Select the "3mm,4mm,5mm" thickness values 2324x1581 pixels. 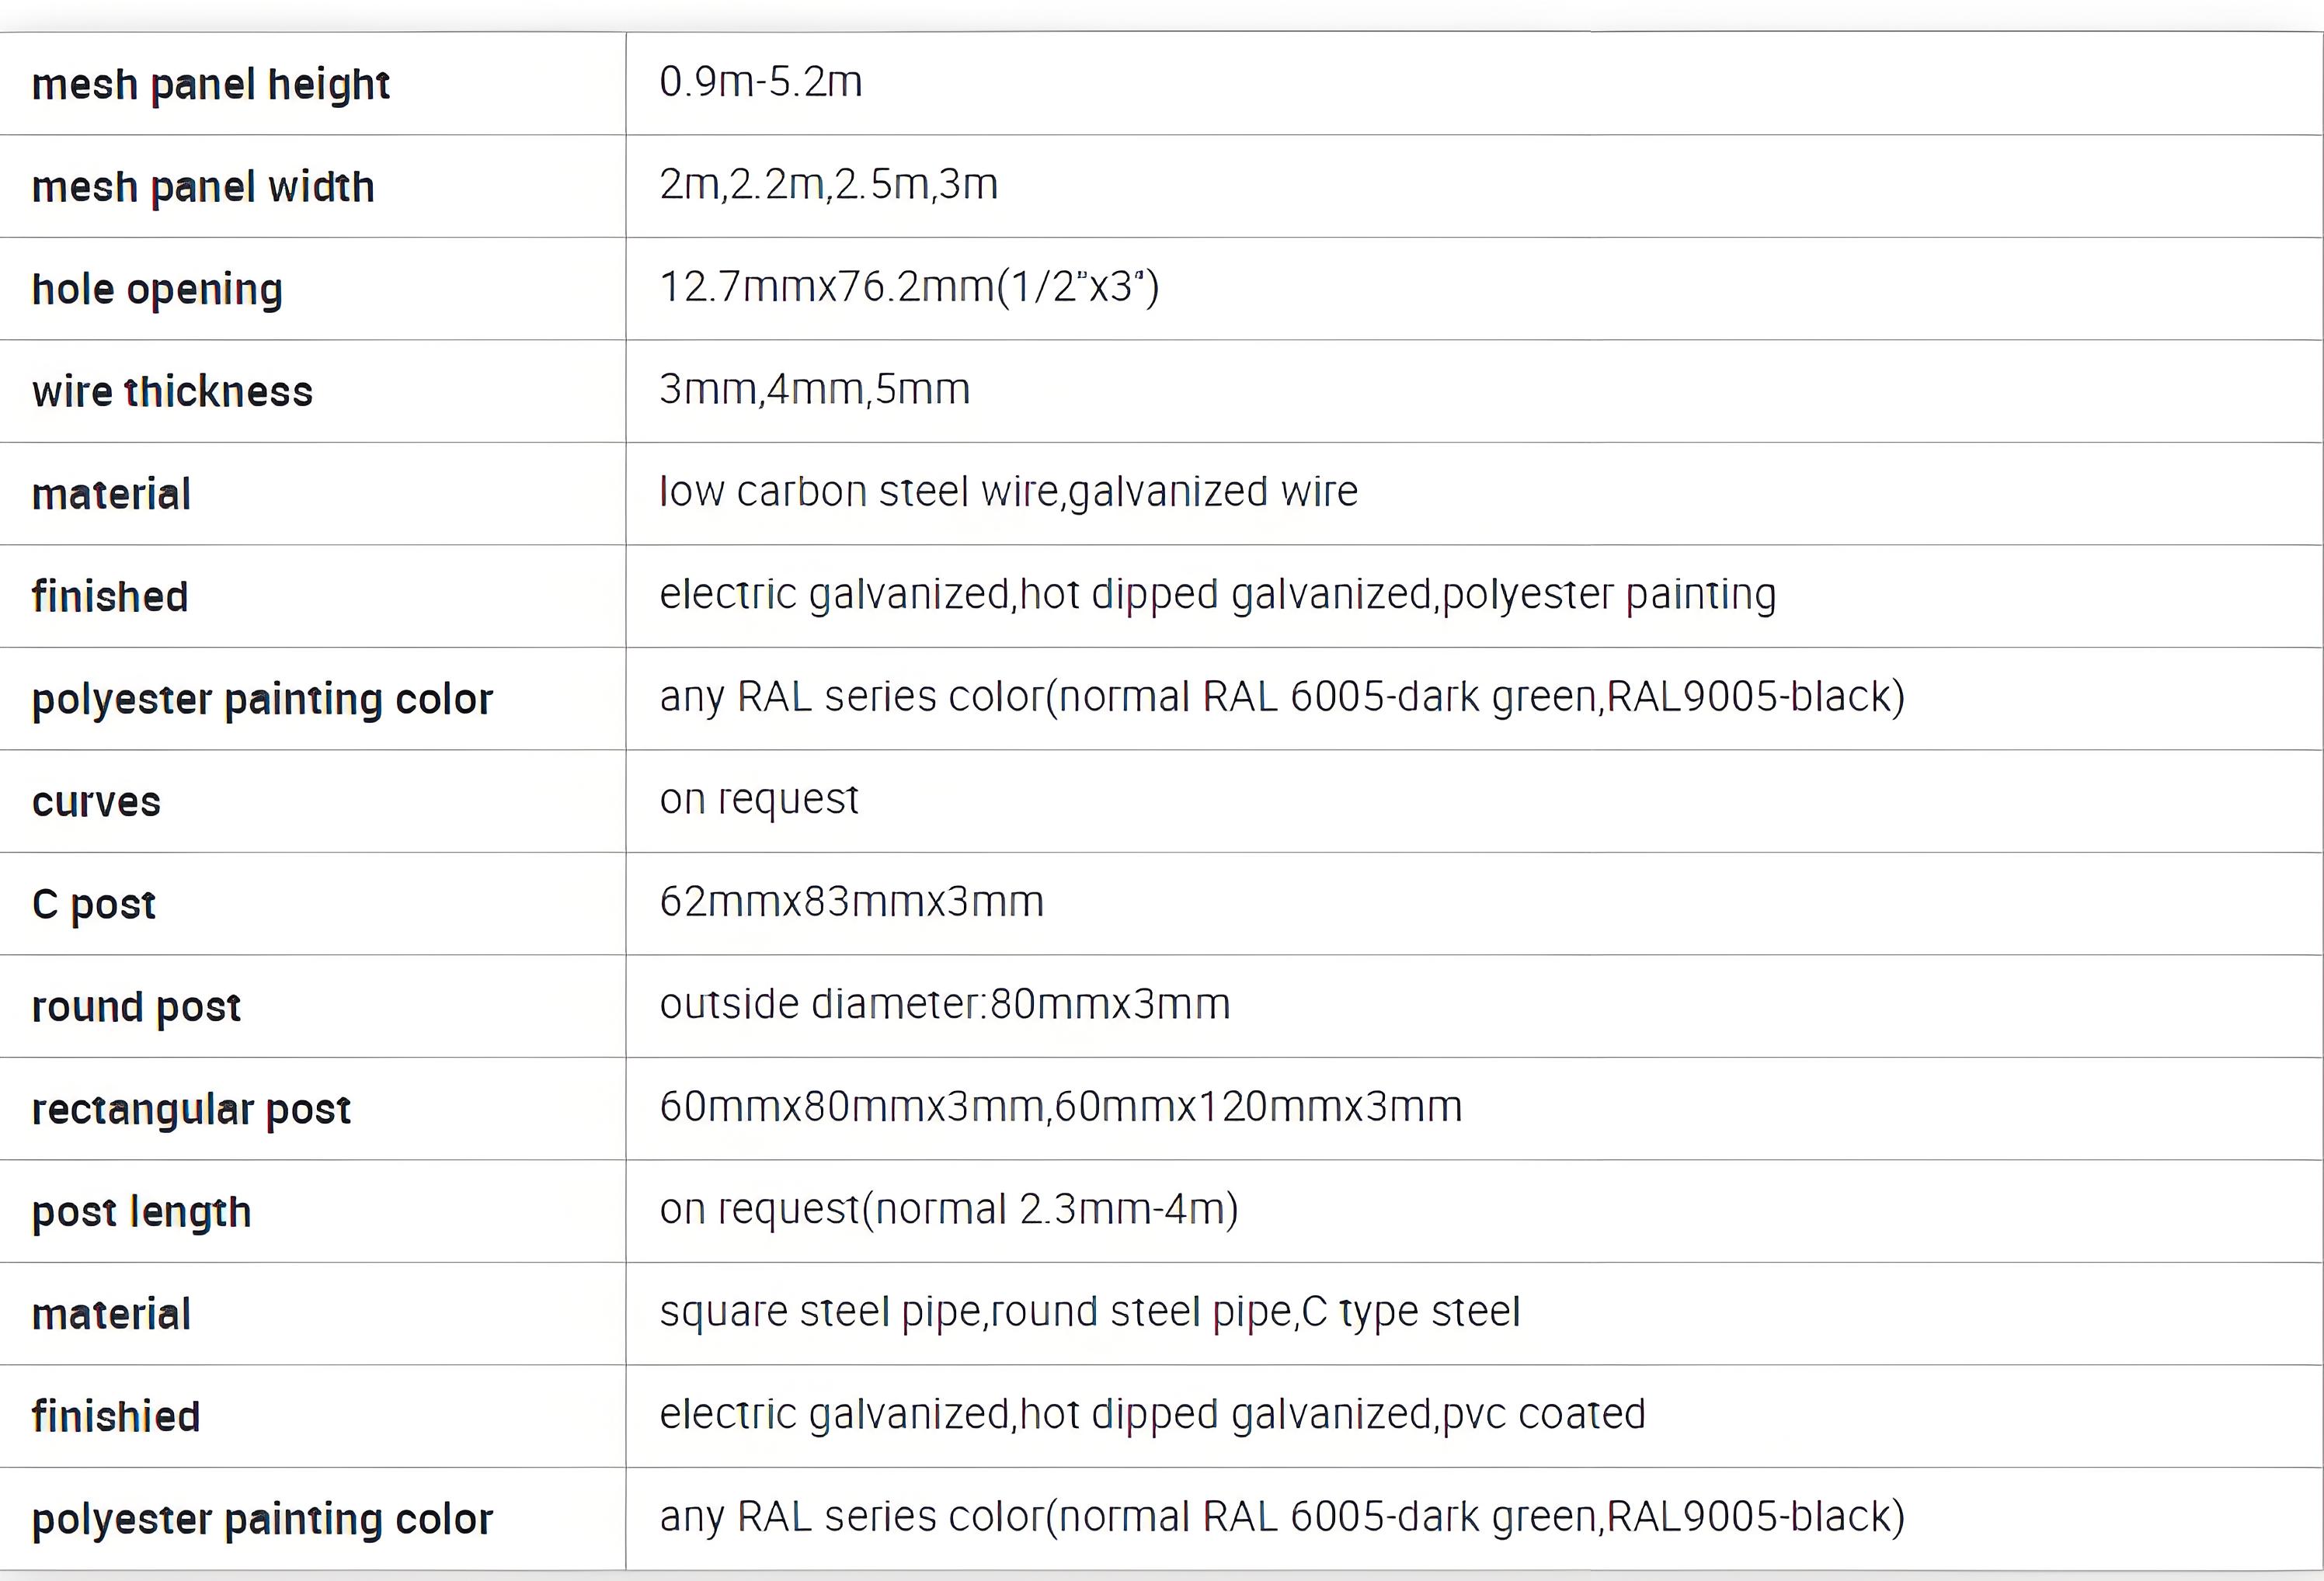click(814, 389)
